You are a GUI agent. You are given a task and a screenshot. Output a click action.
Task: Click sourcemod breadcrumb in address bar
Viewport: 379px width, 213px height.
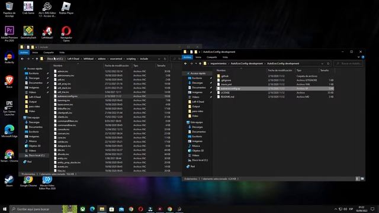pos(116,59)
